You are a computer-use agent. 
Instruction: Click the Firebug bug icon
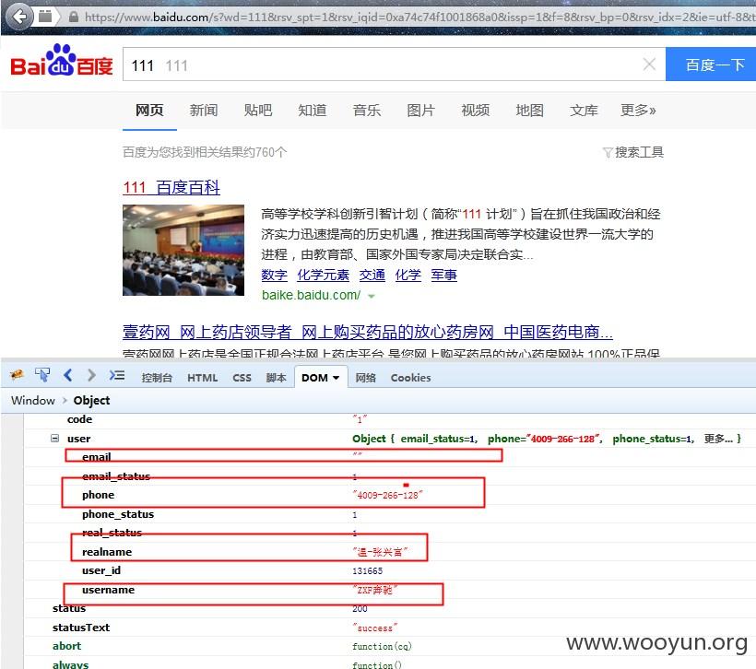pos(17,375)
